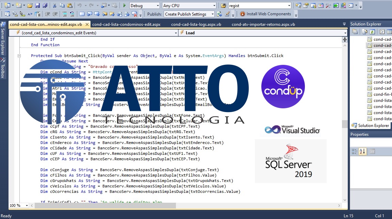Switch to cond-cad-lista-logs.aspx.vb tab
The height and width of the screenshot is (219, 392).
click(x=196, y=24)
